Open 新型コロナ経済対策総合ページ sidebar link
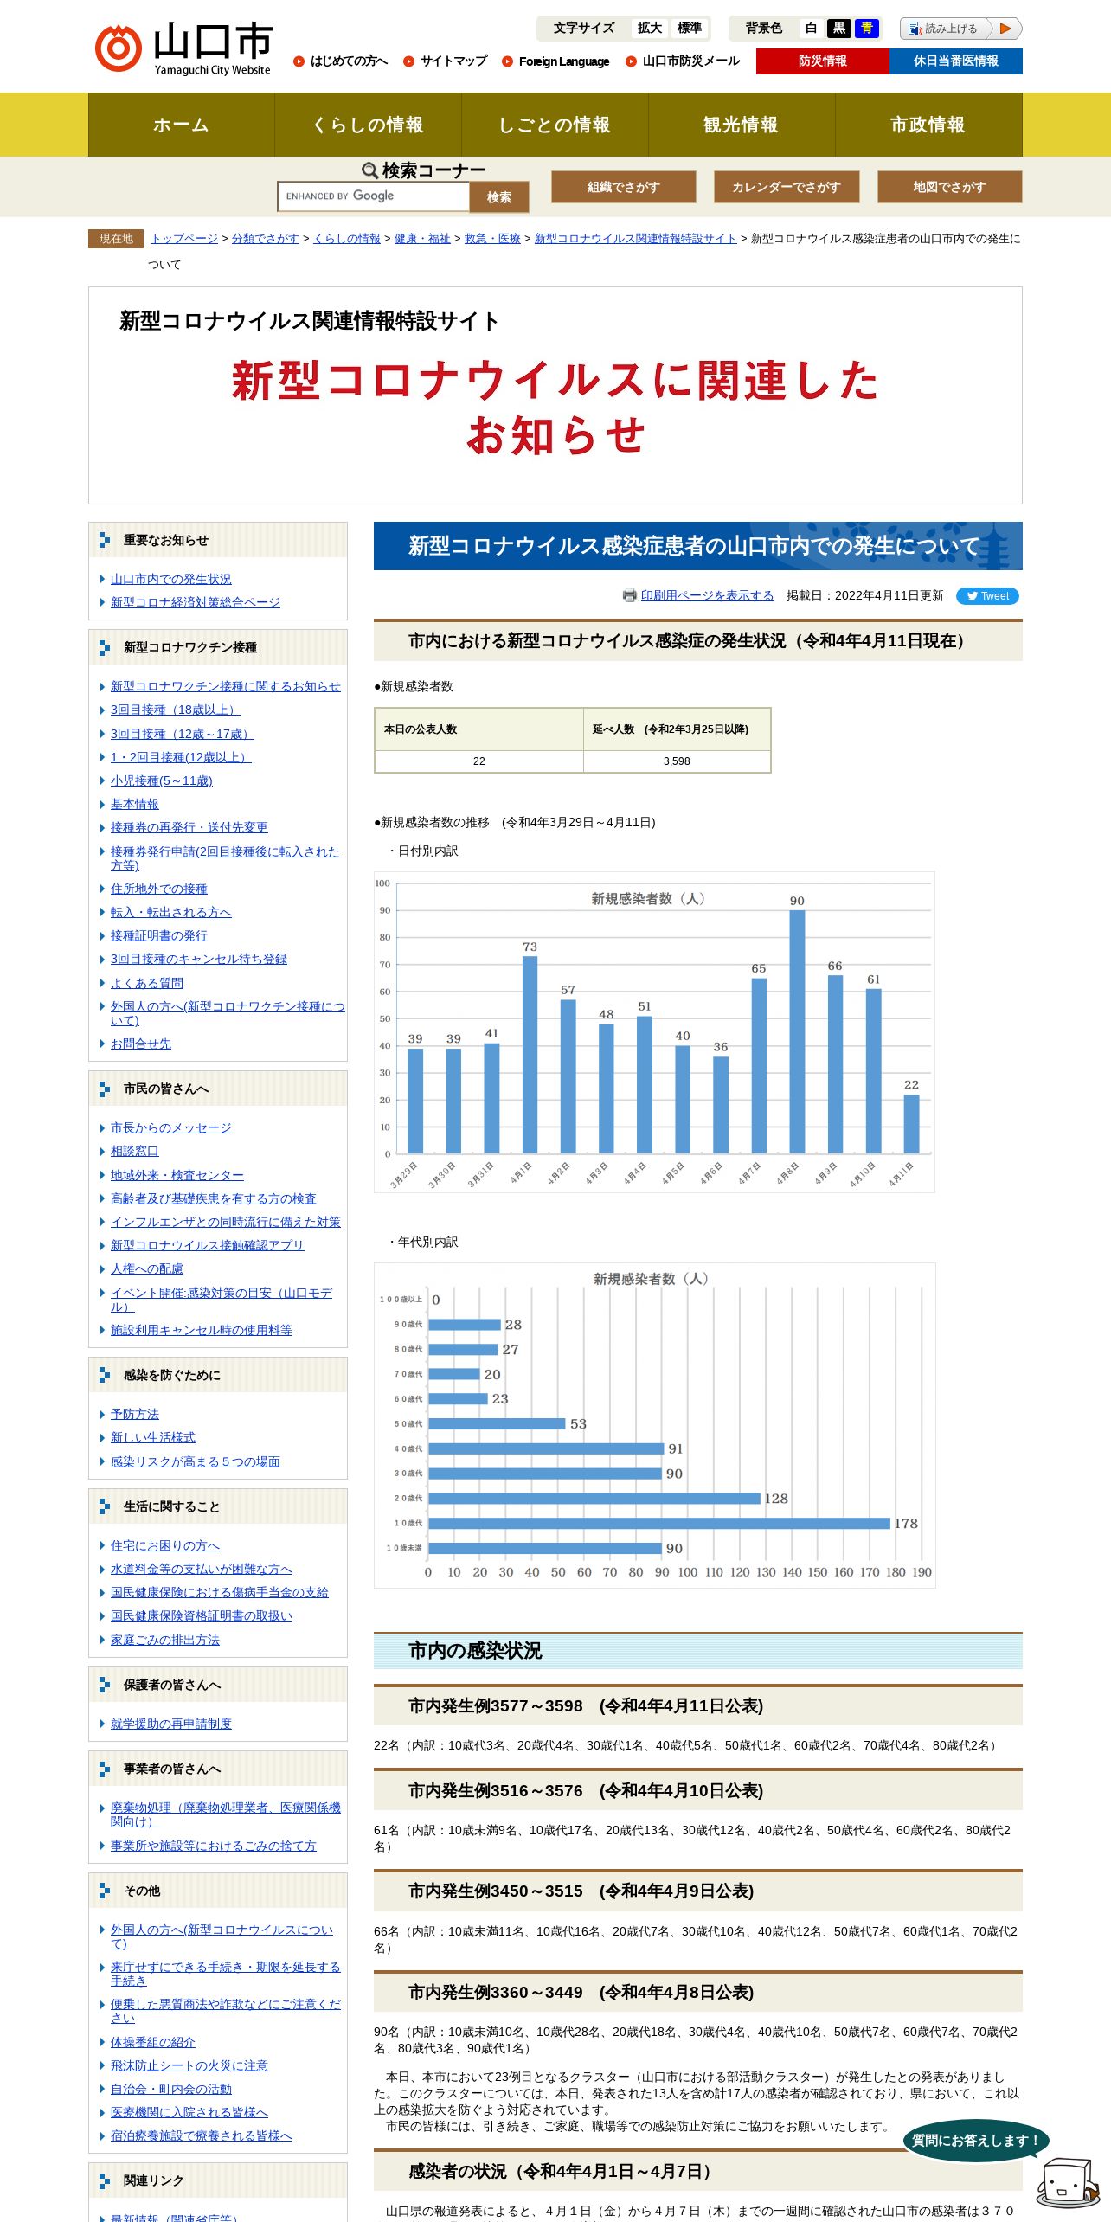Viewport: 1111px width, 2222px height. click(196, 603)
